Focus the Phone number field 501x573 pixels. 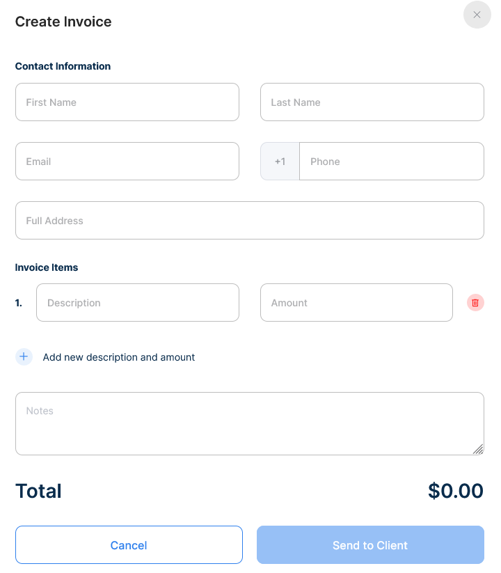[391, 162]
